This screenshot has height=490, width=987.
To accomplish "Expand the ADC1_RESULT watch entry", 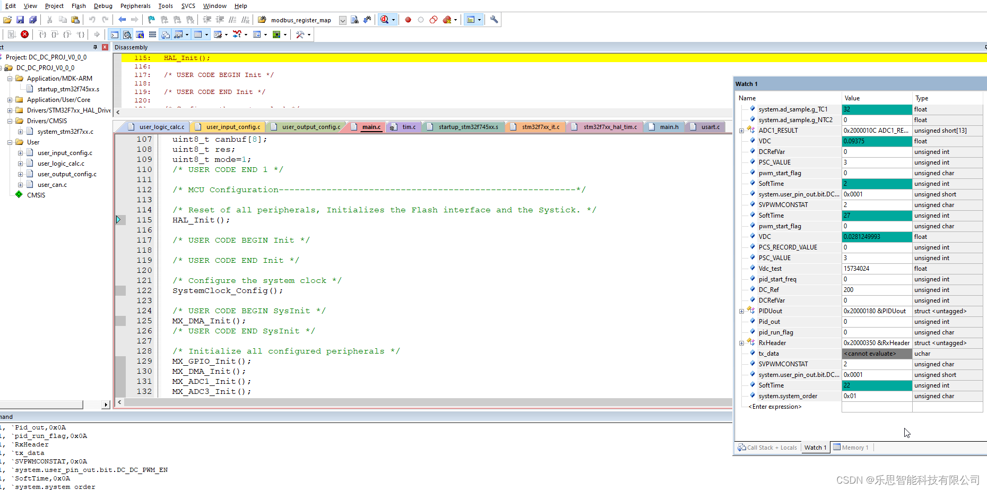I will tap(742, 131).
